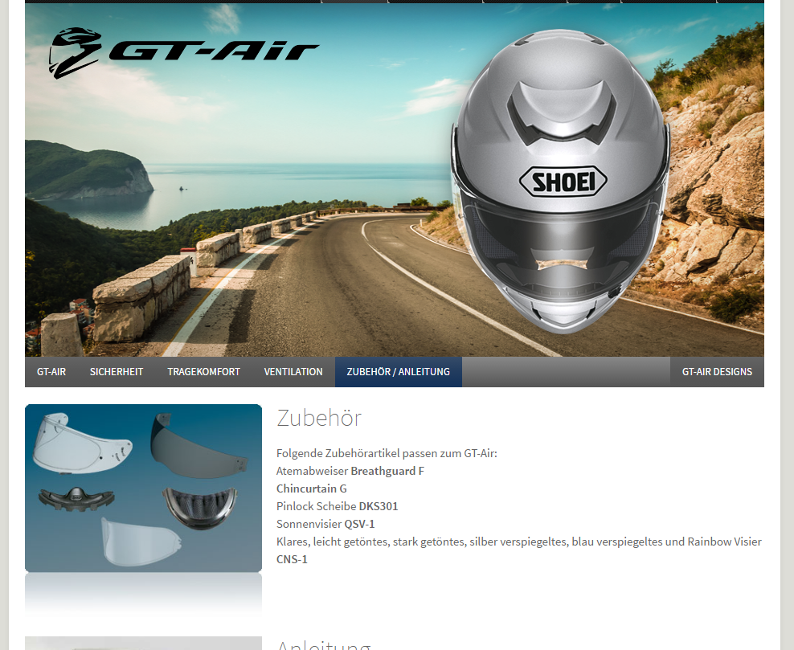The width and height of the screenshot is (794, 650).
Task: Click the Breathguard F text
Action: tap(387, 471)
